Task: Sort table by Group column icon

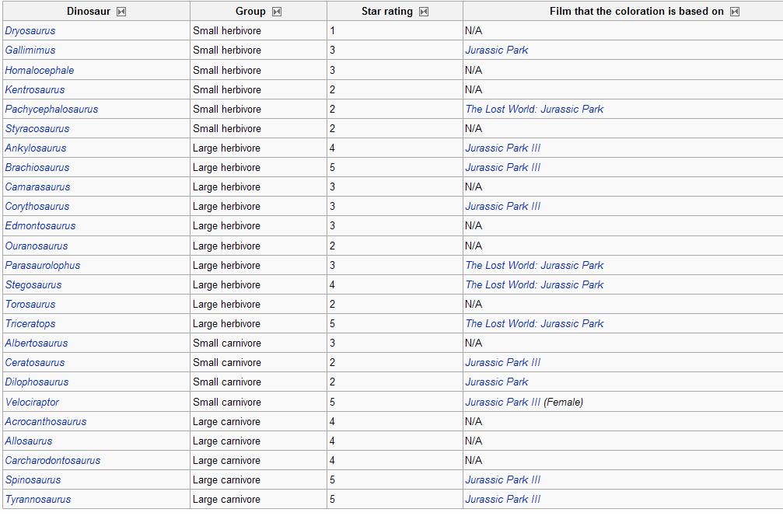Action: click(277, 12)
